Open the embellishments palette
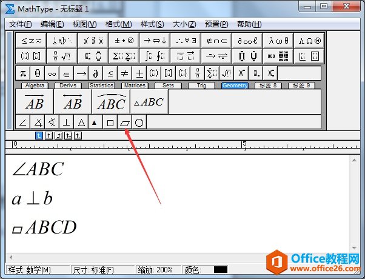Screen dimensions: 365x279 coord(93,41)
